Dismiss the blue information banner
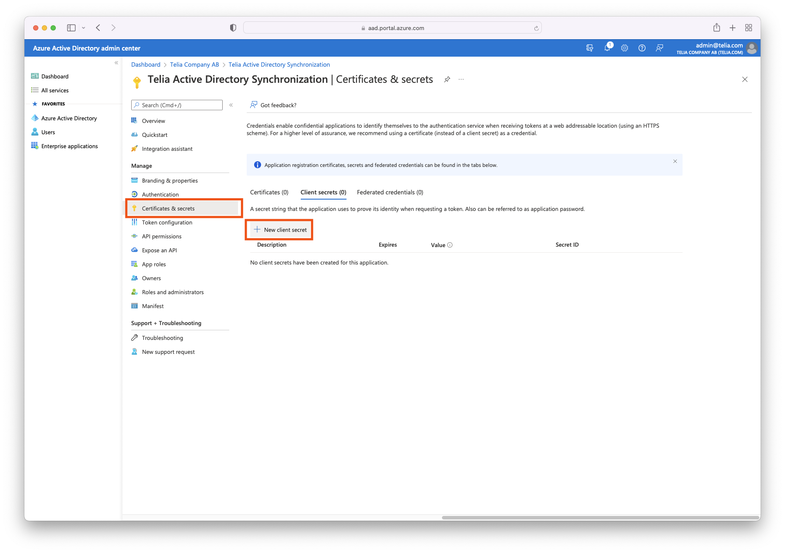 click(675, 161)
